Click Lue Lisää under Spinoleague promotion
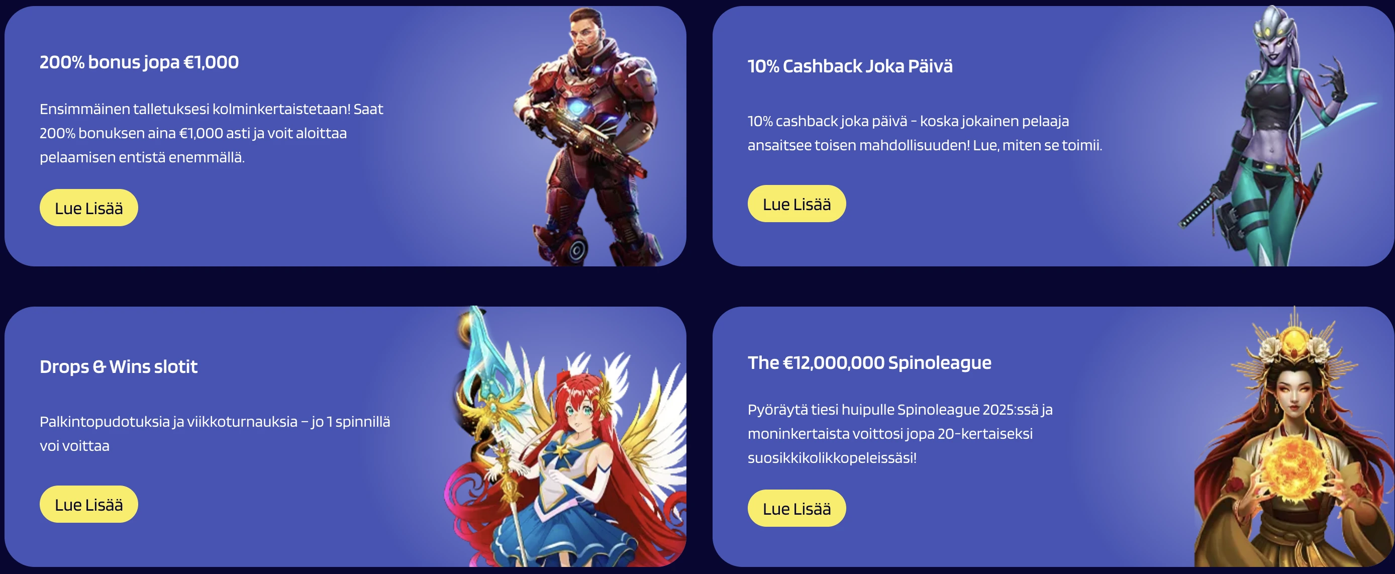The width and height of the screenshot is (1395, 574). coord(796,509)
